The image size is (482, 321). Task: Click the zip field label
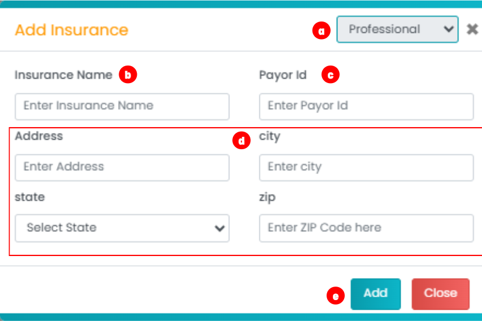point(267,197)
